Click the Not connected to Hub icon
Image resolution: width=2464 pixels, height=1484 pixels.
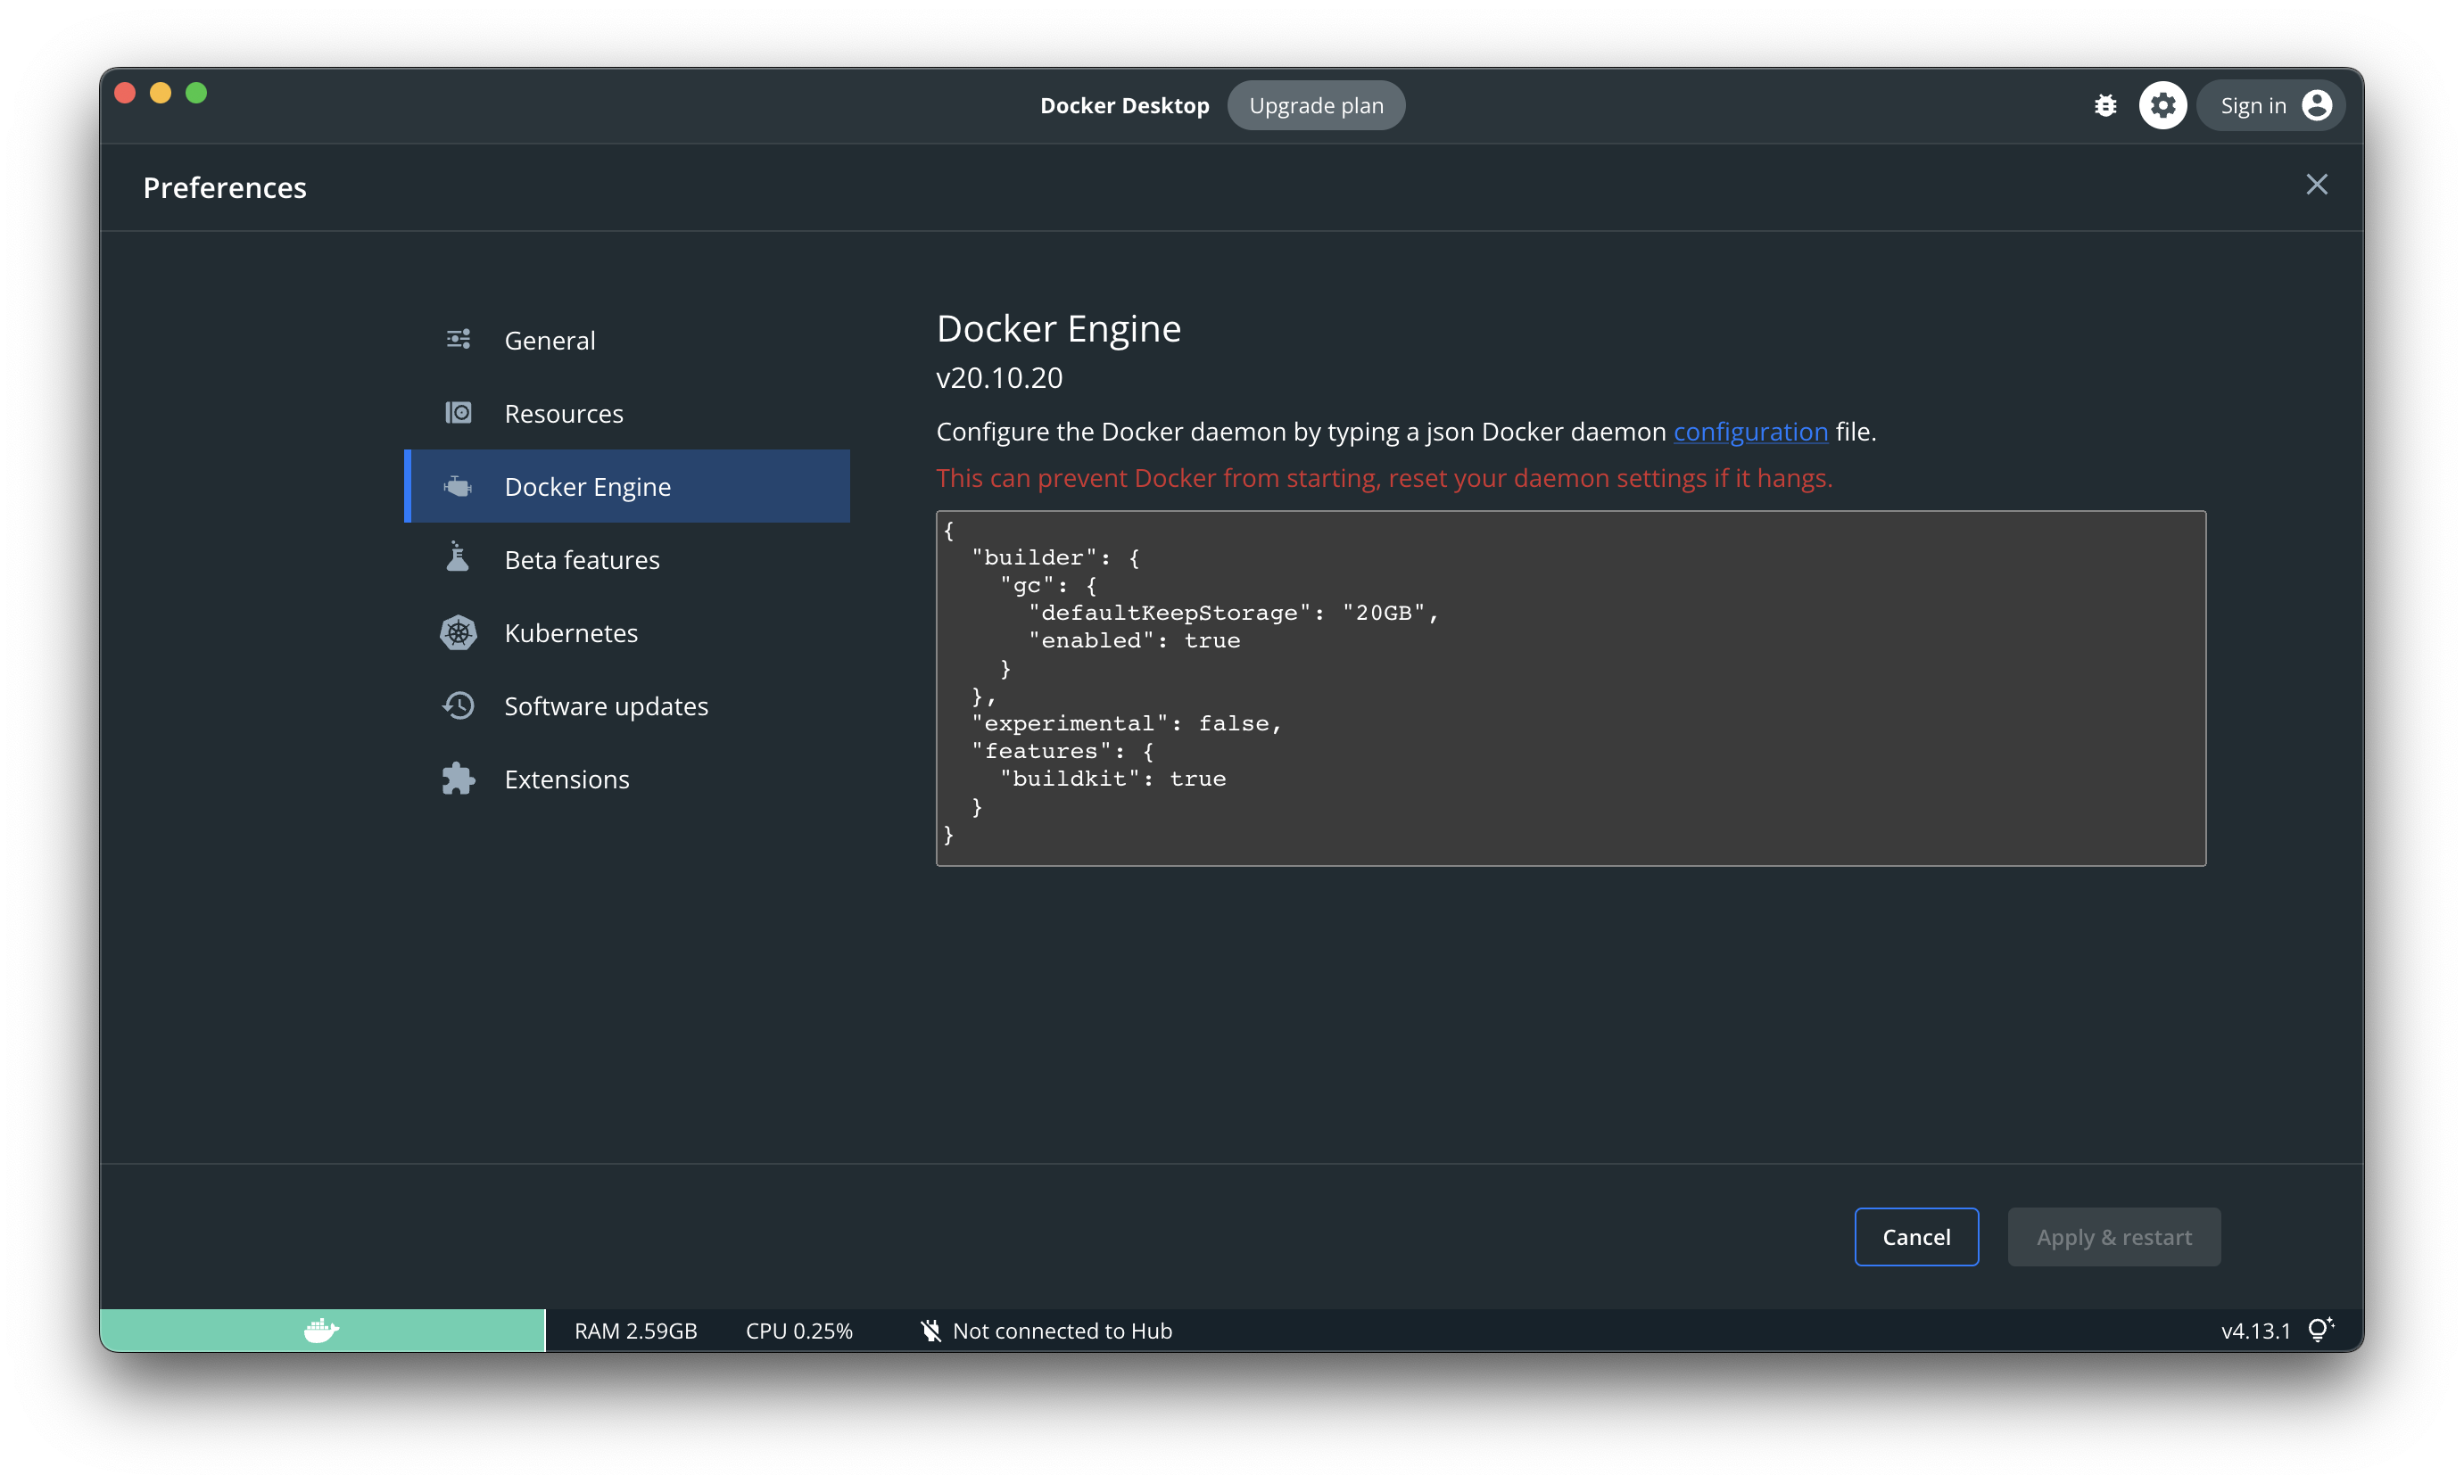(x=931, y=1330)
